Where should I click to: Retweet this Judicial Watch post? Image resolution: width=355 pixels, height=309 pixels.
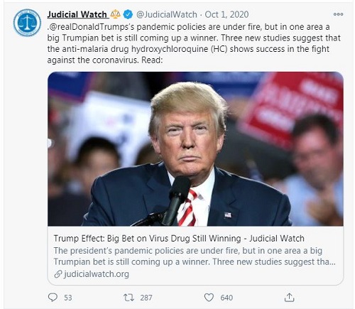tap(129, 298)
